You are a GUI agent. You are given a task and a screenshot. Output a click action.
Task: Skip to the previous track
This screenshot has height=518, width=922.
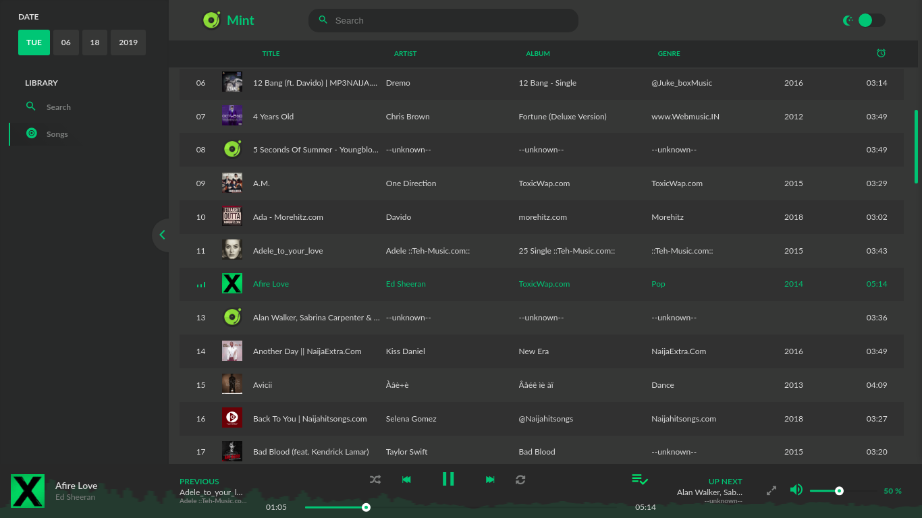click(406, 480)
